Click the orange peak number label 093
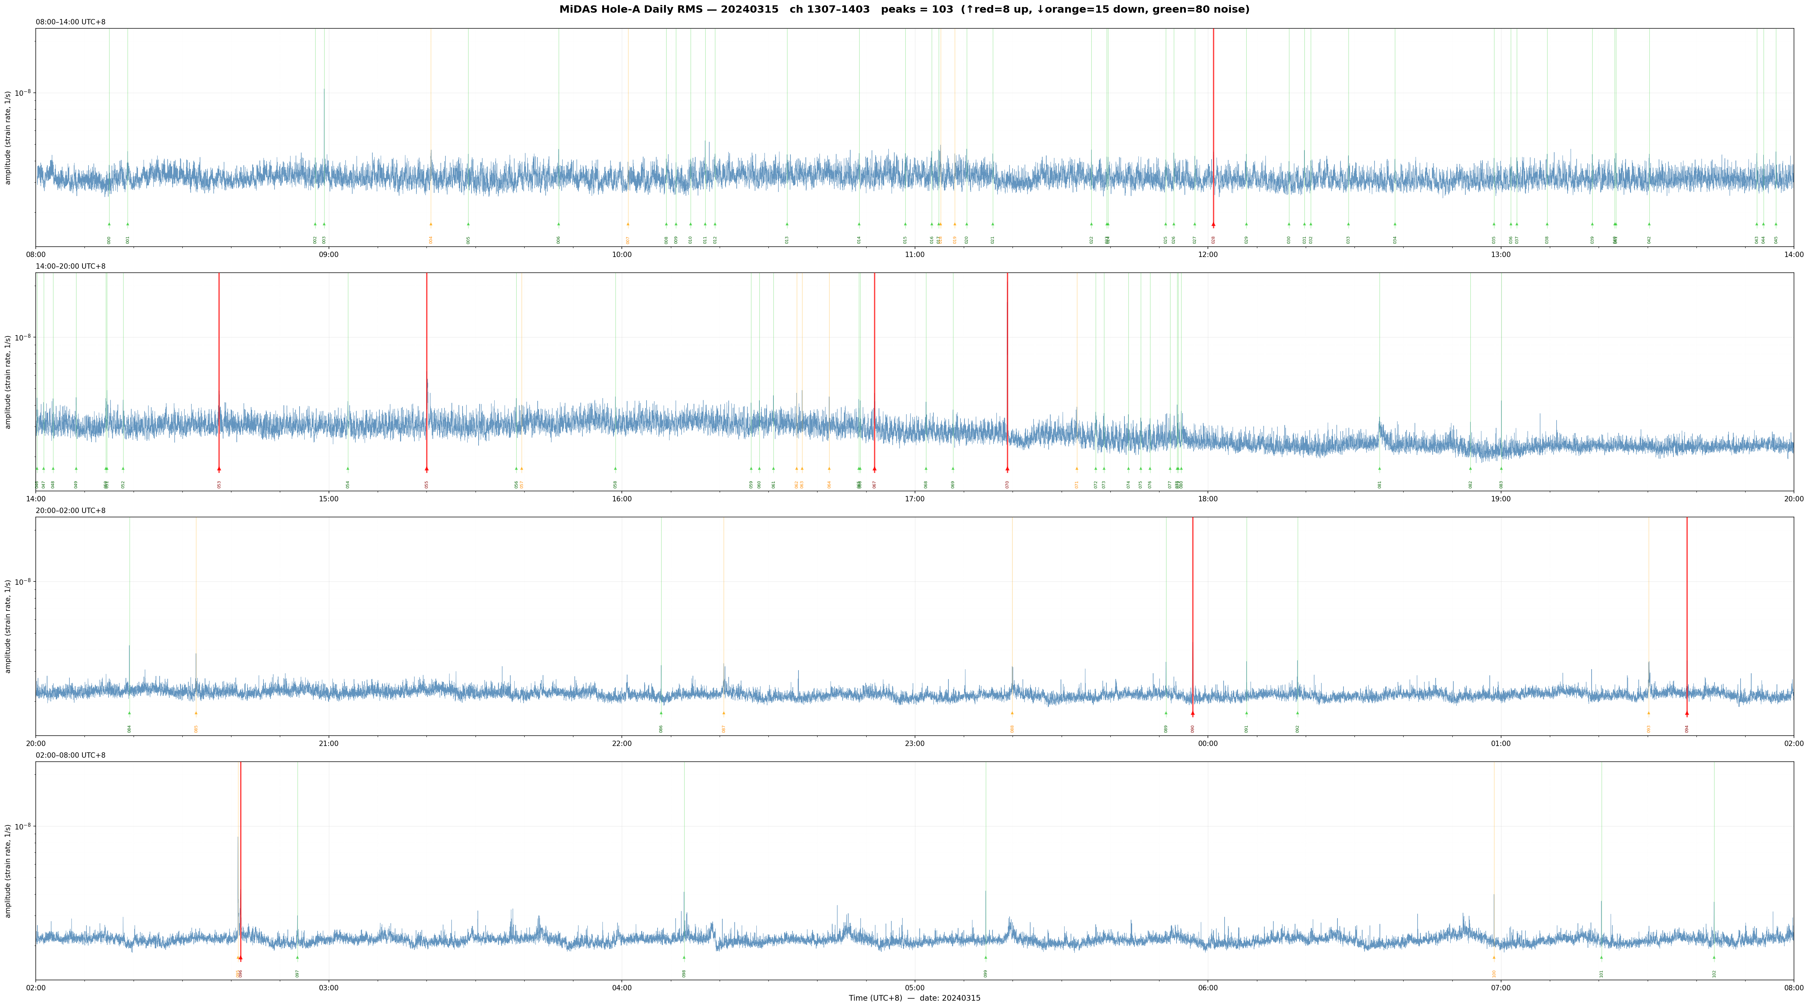The image size is (1809, 1007). tap(1649, 728)
